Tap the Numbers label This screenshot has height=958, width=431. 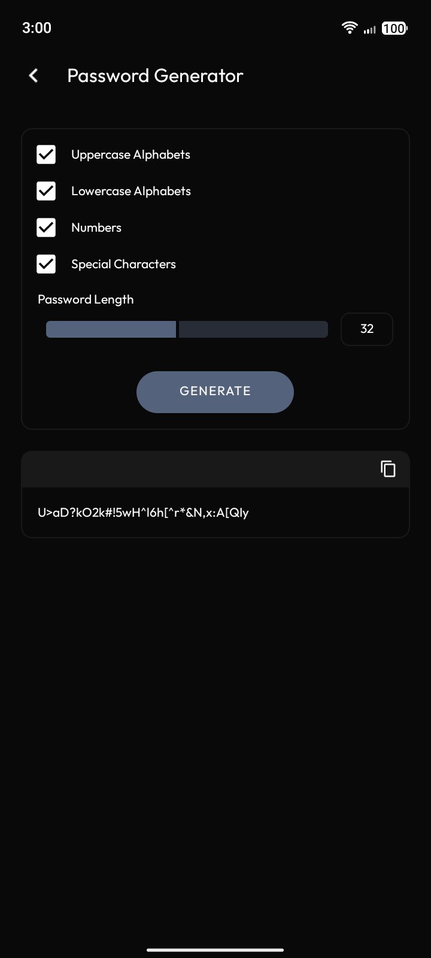click(96, 228)
